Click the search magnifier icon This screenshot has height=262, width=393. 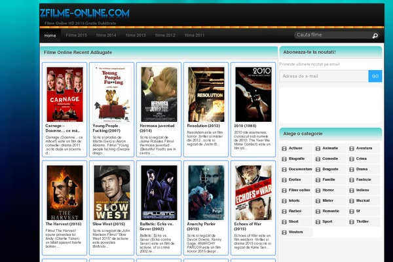tap(375, 35)
